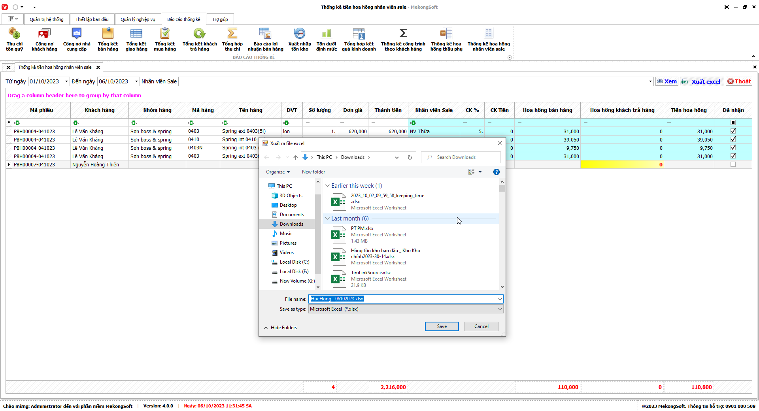Click the Search Downloads field
Viewport: 759px width, 411px height.
point(461,157)
